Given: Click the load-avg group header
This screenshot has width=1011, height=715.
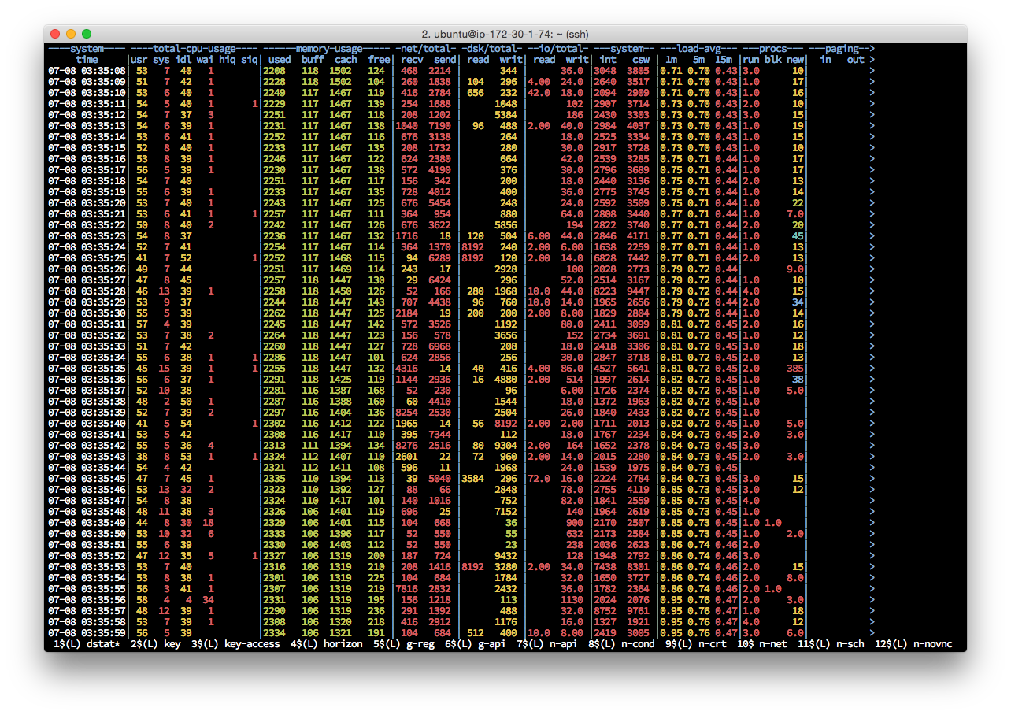Looking at the screenshot, I should click(698, 49).
